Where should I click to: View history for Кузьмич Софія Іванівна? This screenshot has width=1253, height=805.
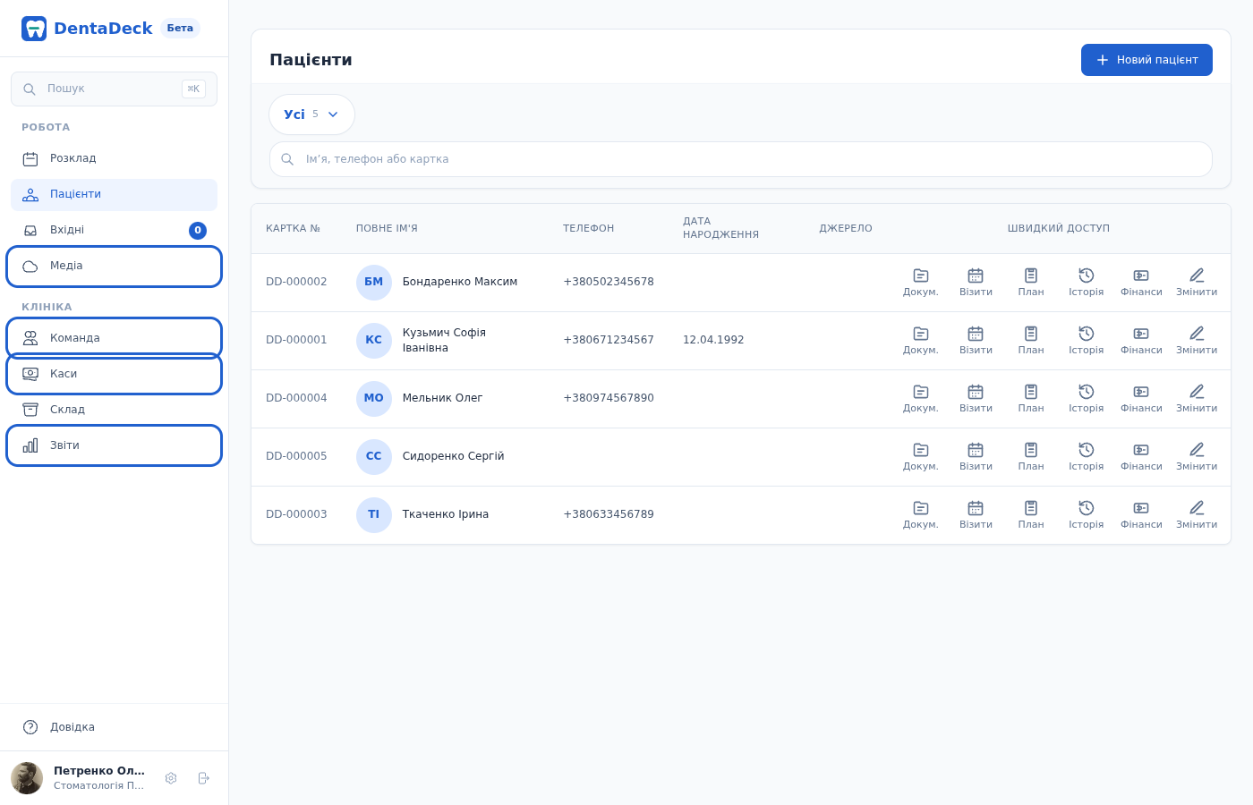pos(1086,341)
